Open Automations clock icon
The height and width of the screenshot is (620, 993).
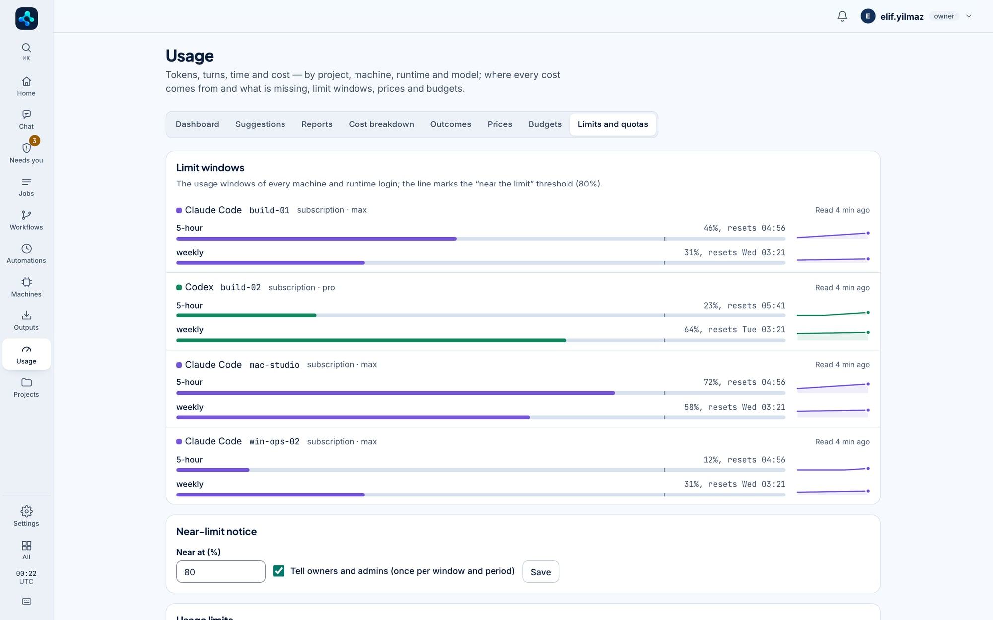point(26,248)
